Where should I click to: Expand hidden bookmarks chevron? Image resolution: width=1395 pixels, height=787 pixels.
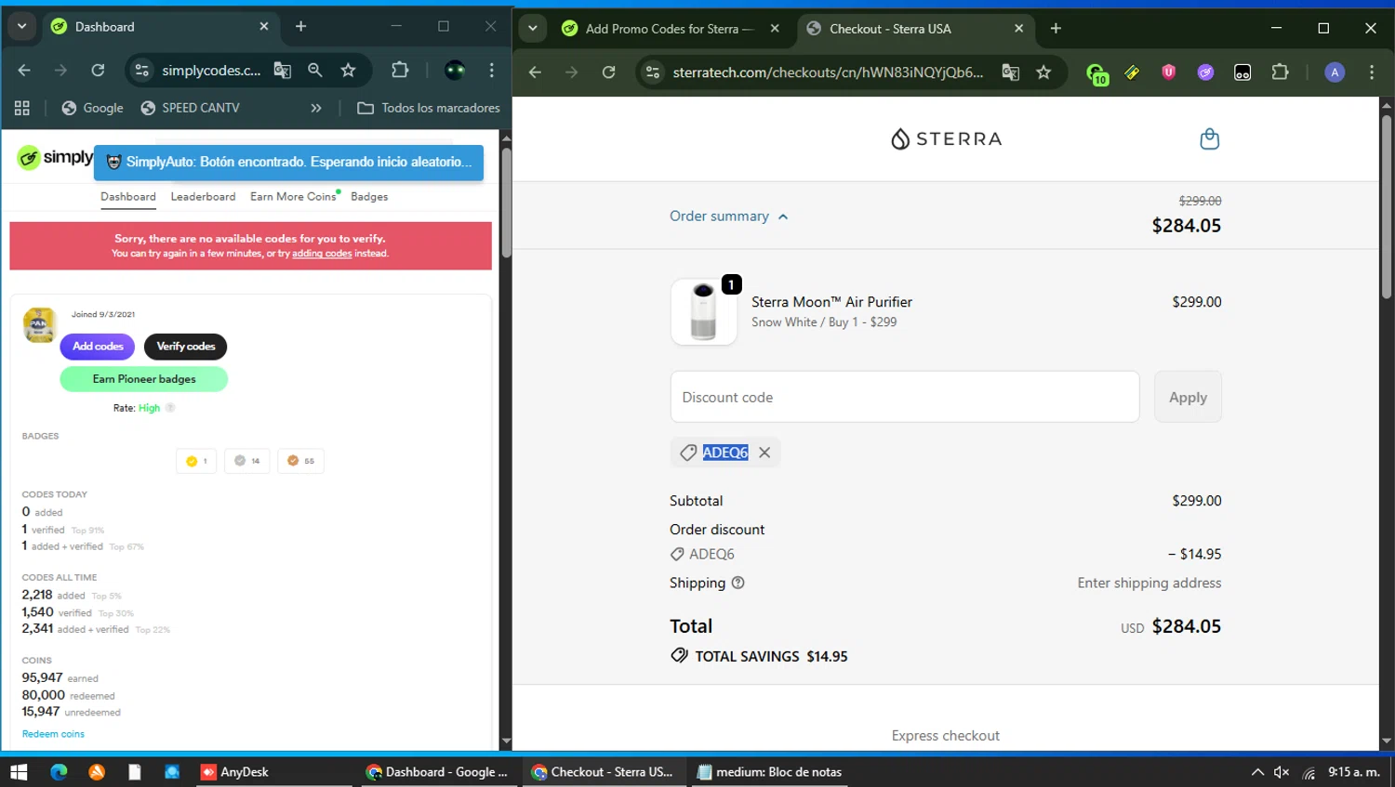(316, 108)
